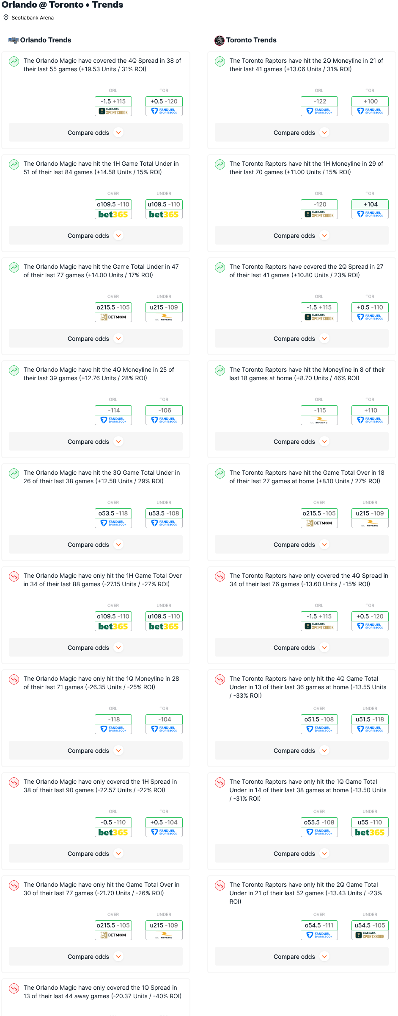Click green uptrend icon for Orlando 4Q Spread trend
This screenshot has width=398, height=1016.
point(14,61)
